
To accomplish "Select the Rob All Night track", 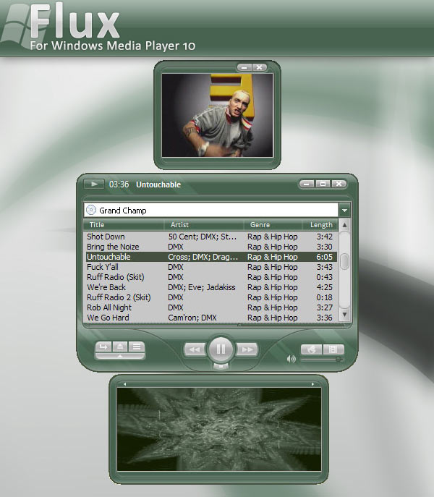I will click(x=109, y=307).
